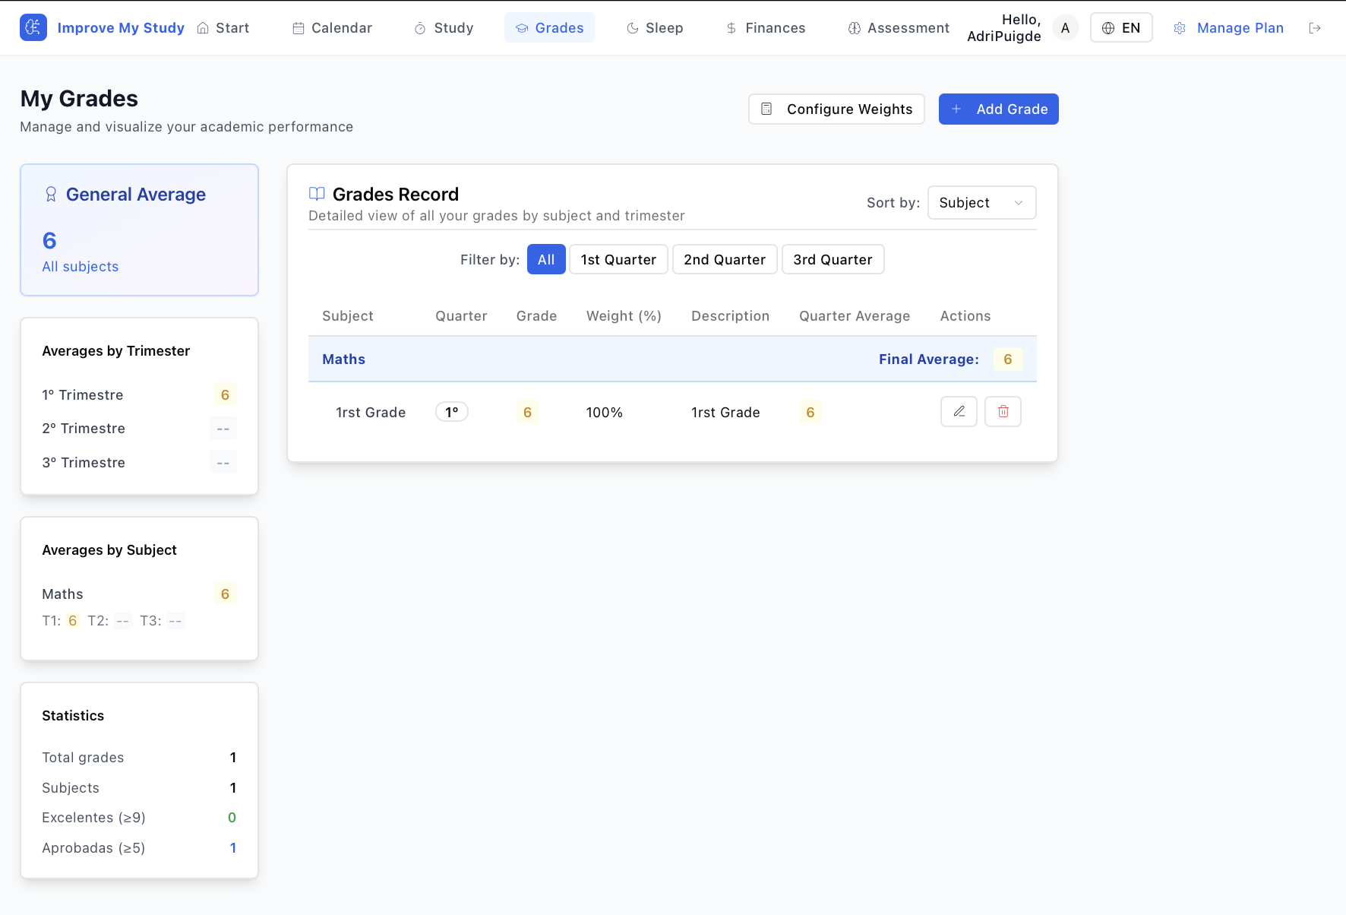This screenshot has height=915, width=1346.
Task: Click the Add Grade button
Action: tap(998, 109)
